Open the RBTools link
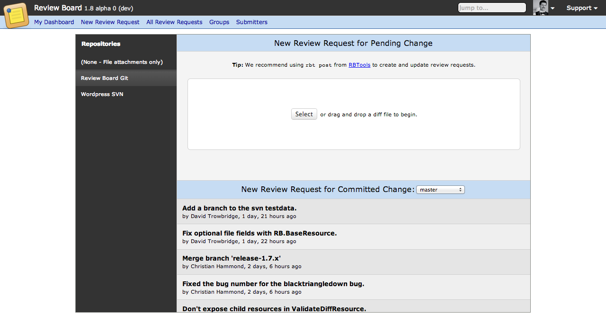The height and width of the screenshot is (332, 606). (359, 65)
